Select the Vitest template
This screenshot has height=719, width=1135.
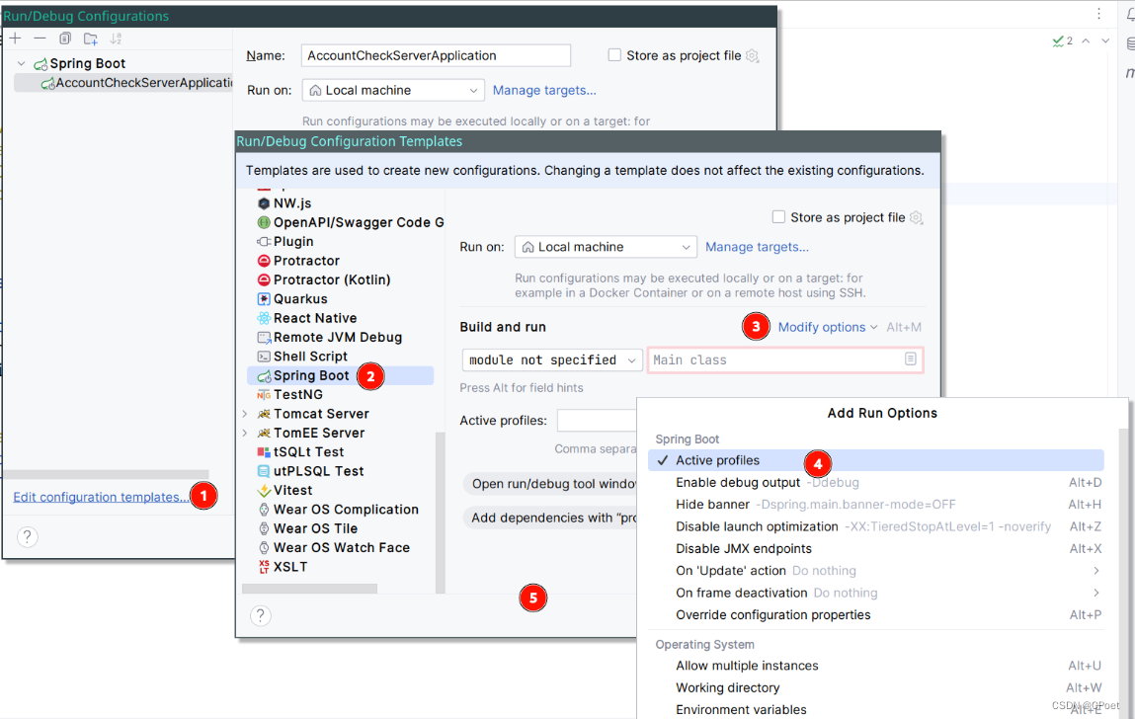tap(284, 490)
